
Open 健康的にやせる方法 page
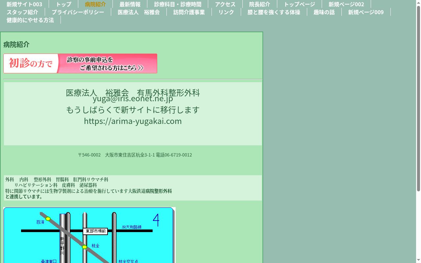point(30,20)
